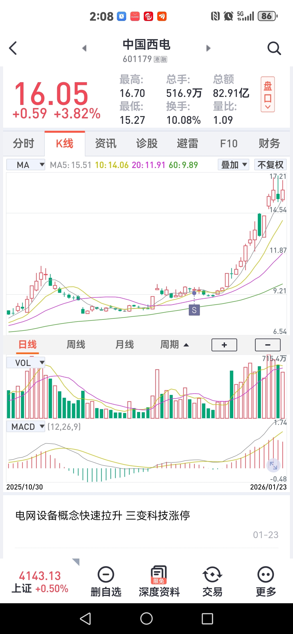The height and width of the screenshot is (634, 293).
Task: Tap the battery indicator showing 86
Action: pyautogui.click(x=268, y=16)
